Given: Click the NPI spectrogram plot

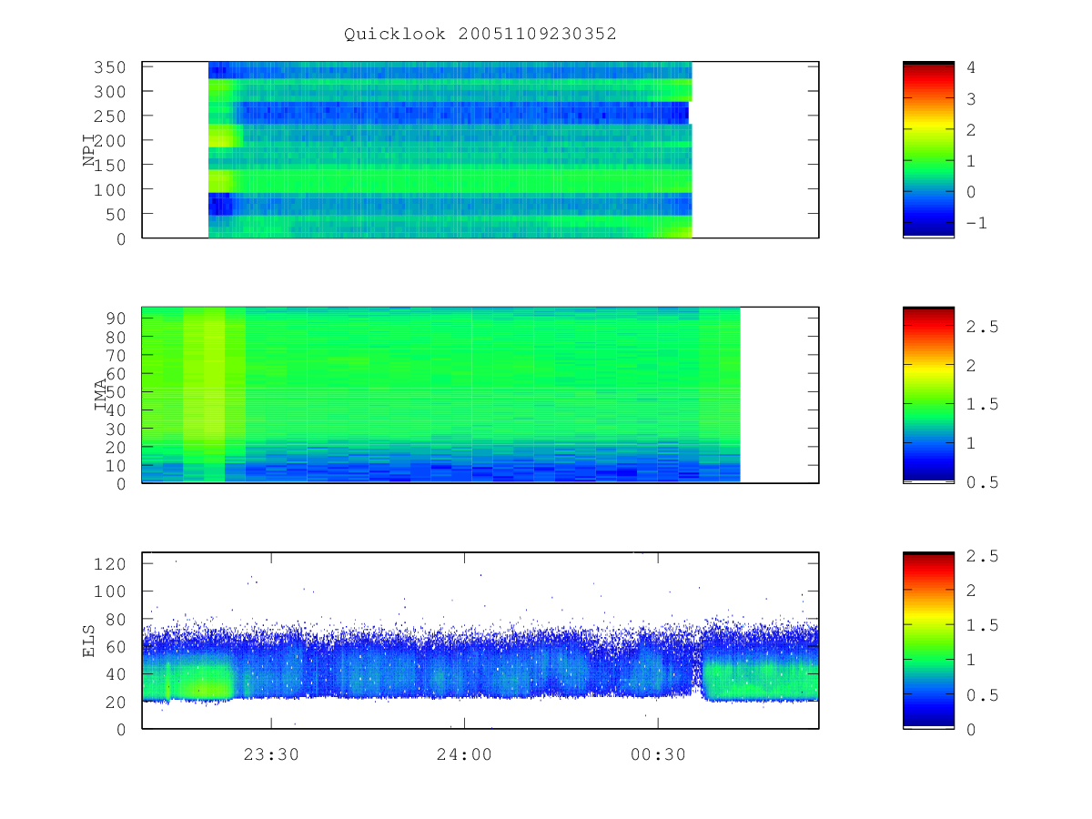Looking at the screenshot, I should click(x=480, y=150).
